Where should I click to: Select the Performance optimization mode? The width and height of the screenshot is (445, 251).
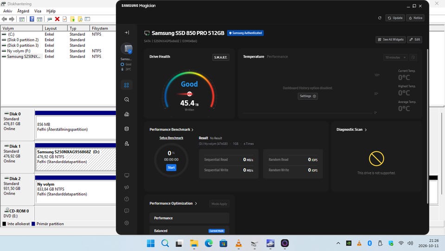pos(189,218)
